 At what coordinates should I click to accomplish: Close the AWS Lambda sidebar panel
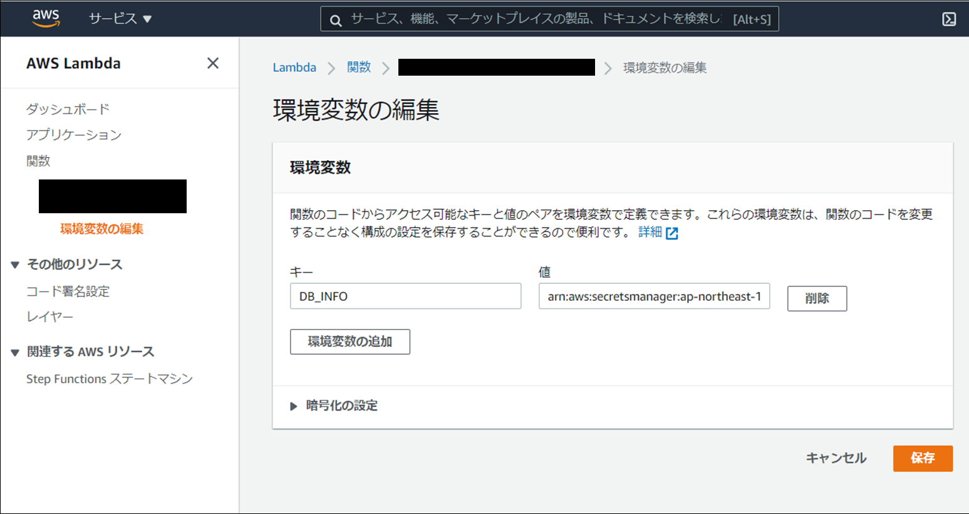213,63
